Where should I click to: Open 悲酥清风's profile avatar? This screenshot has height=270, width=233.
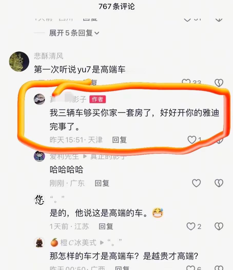(x=19, y=61)
